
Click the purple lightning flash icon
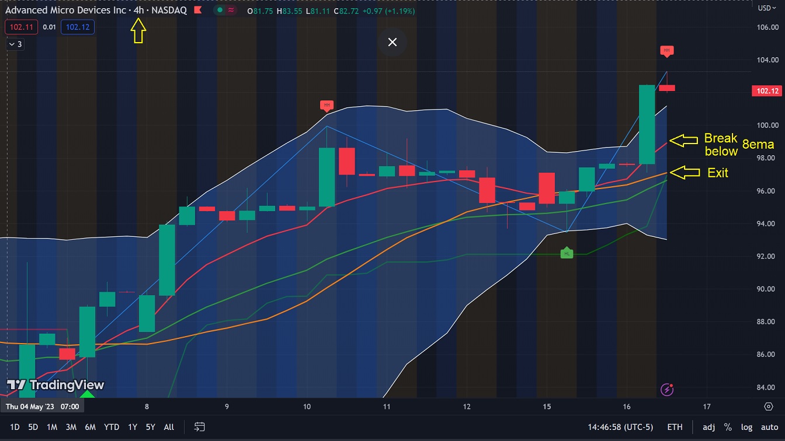tap(668, 389)
